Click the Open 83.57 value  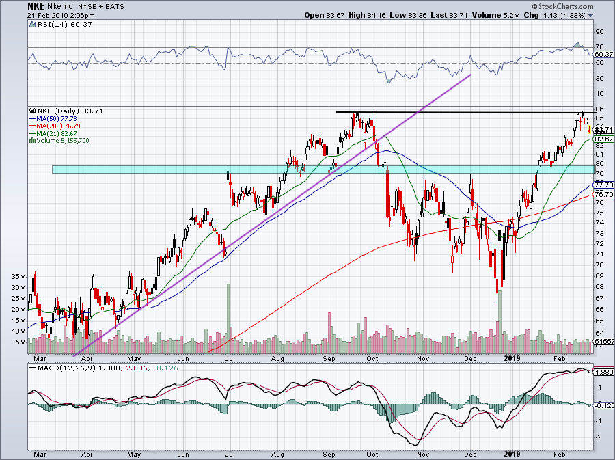click(325, 15)
